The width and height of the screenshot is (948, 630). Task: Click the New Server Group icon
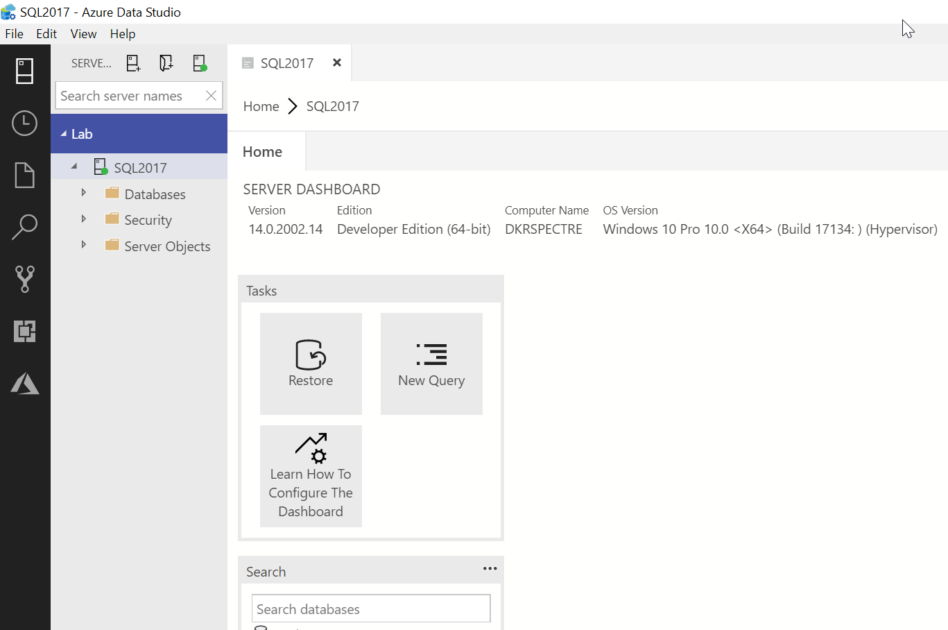tap(166, 63)
